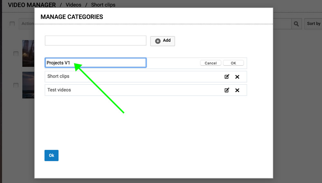Tick the select-all videos checkbox

[12, 24]
